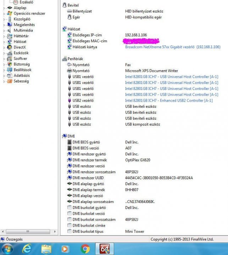Click the DirectX icon in tree

tap(10, 47)
